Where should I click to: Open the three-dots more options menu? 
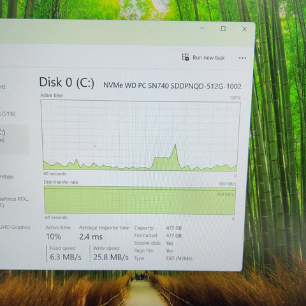(242, 58)
